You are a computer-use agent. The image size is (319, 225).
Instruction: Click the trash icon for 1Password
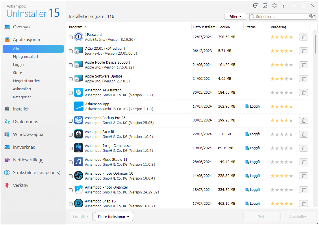303,37
